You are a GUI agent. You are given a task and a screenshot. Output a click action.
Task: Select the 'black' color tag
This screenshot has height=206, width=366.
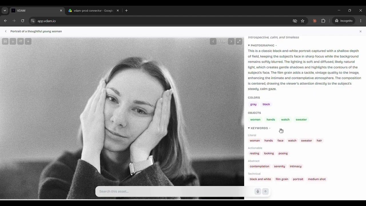coord(266,104)
